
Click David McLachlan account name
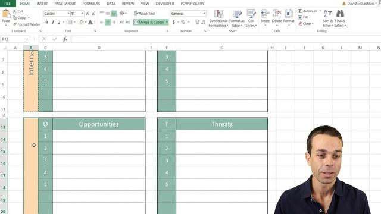(360, 4)
